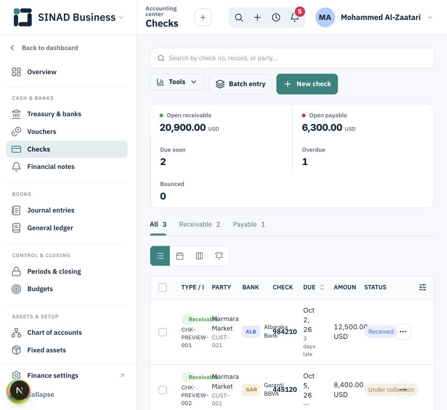Select the All checks tab
This screenshot has height=410, width=447.
click(158, 225)
